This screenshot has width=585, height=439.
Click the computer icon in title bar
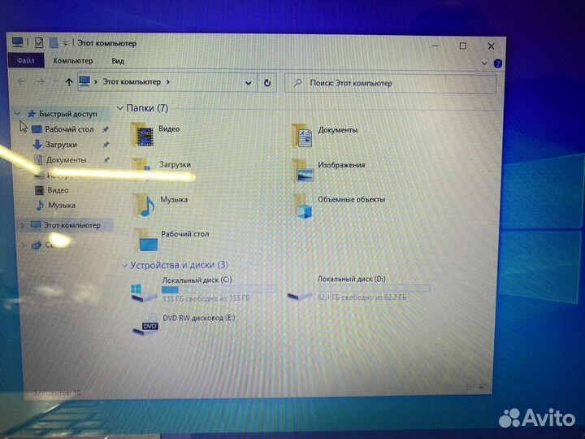pyautogui.click(x=18, y=41)
